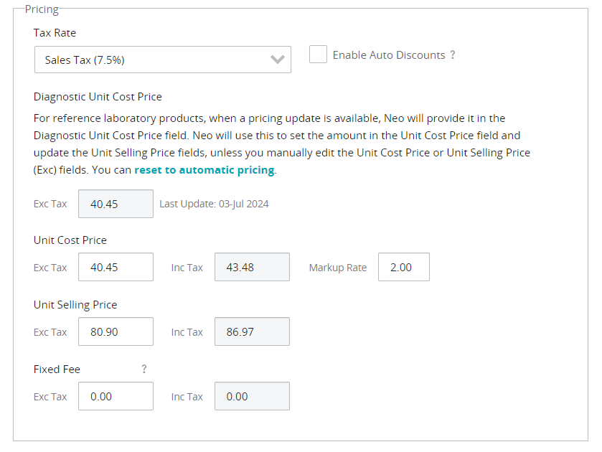
Task: Click the Fixed Fee Exc Tax field
Action: pyautogui.click(x=116, y=396)
